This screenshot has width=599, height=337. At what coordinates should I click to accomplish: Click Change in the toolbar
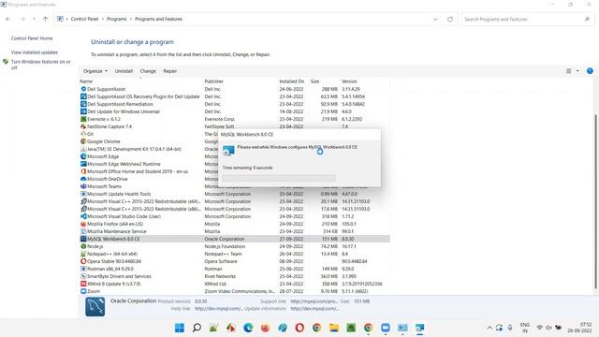tap(148, 71)
